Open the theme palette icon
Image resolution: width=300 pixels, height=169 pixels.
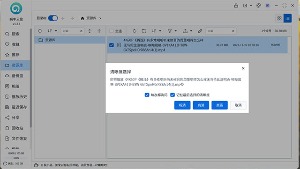tap(258, 6)
